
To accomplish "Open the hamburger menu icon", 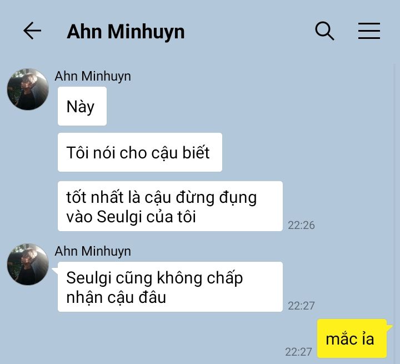I will [369, 31].
